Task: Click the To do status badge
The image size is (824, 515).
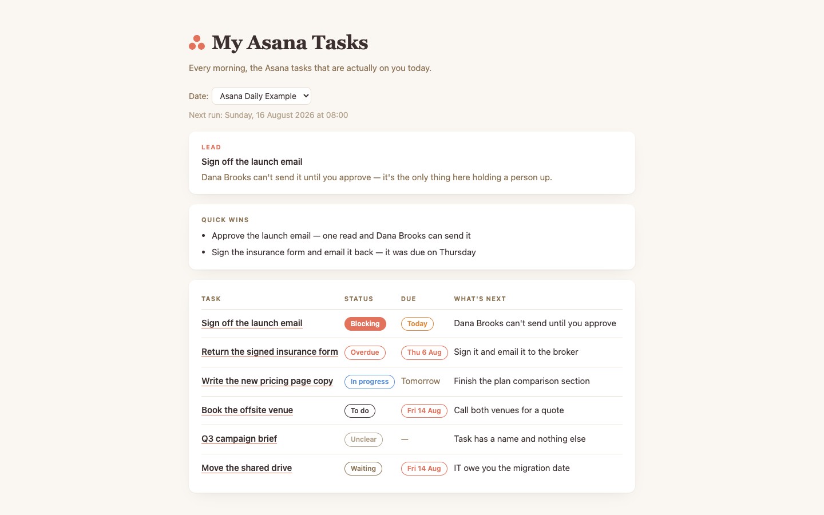Action: [x=360, y=411]
